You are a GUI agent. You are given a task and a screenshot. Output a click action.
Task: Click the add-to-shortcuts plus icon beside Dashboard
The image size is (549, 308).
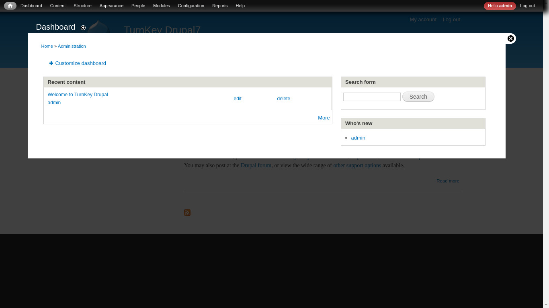(x=83, y=28)
